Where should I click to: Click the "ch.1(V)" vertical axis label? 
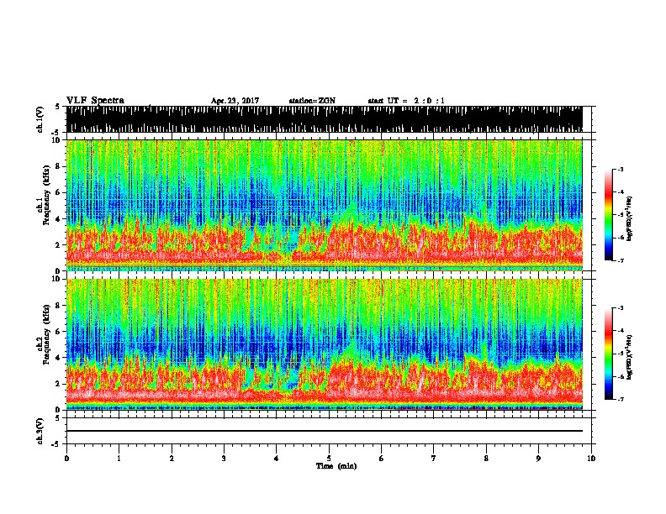(x=40, y=119)
